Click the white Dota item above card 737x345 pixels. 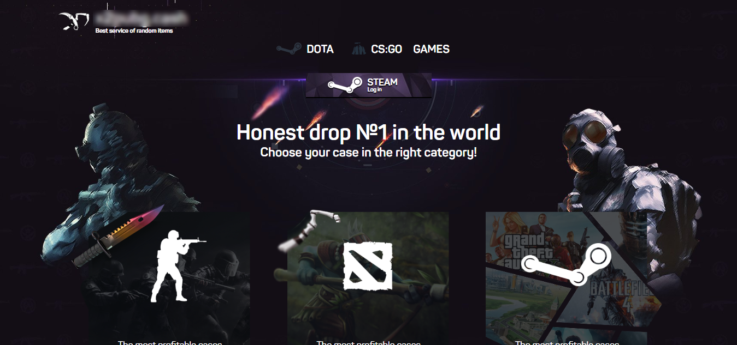click(309, 231)
